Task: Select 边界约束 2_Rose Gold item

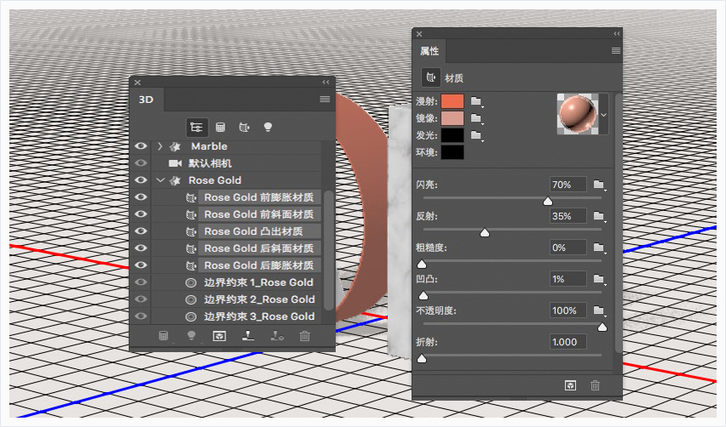Action: [259, 299]
